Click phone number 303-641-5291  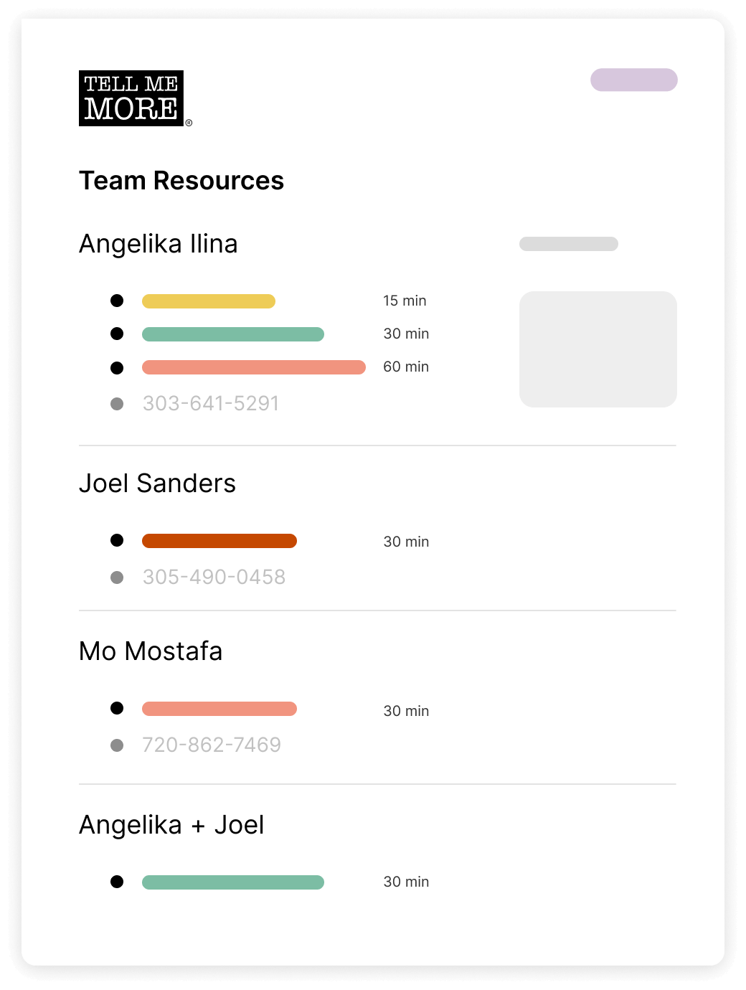tap(210, 403)
